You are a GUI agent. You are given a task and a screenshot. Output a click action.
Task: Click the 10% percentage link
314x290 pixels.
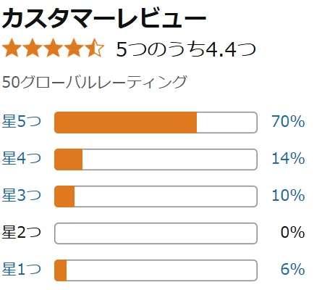[x=288, y=195]
